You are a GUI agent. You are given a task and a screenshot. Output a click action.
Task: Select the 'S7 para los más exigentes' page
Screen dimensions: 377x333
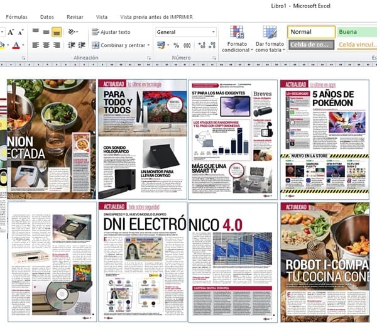[232, 139]
